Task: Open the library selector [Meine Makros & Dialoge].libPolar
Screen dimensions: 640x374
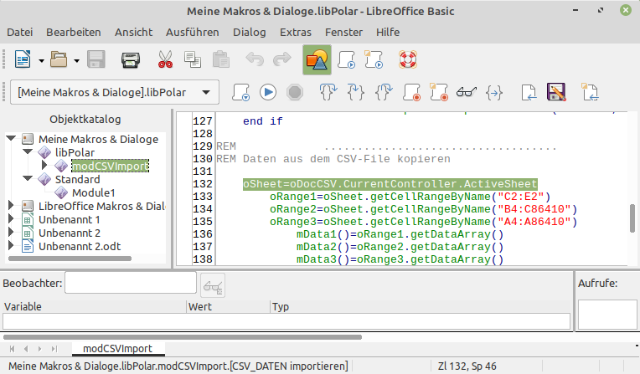Action: pyautogui.click(x=114, y=92)
